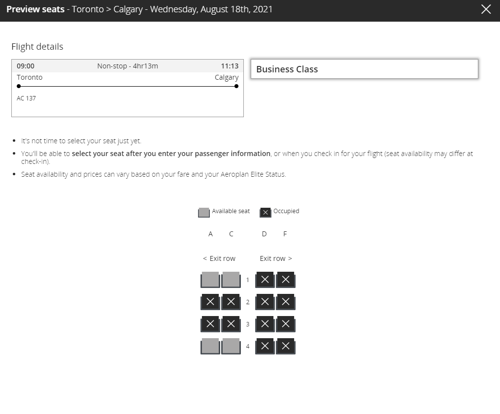Image resolution: width=500 pixels, height=414 pixels.
Task: Choose available seat 4C
Action: 231,346
